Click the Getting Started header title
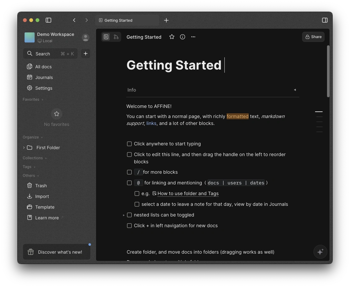Viewport: 350px width, 287px height. click(x=144, y=37)
